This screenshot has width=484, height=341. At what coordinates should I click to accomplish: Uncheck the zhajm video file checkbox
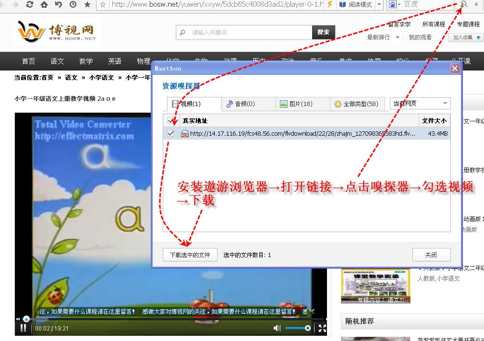(x=170, y=133)
